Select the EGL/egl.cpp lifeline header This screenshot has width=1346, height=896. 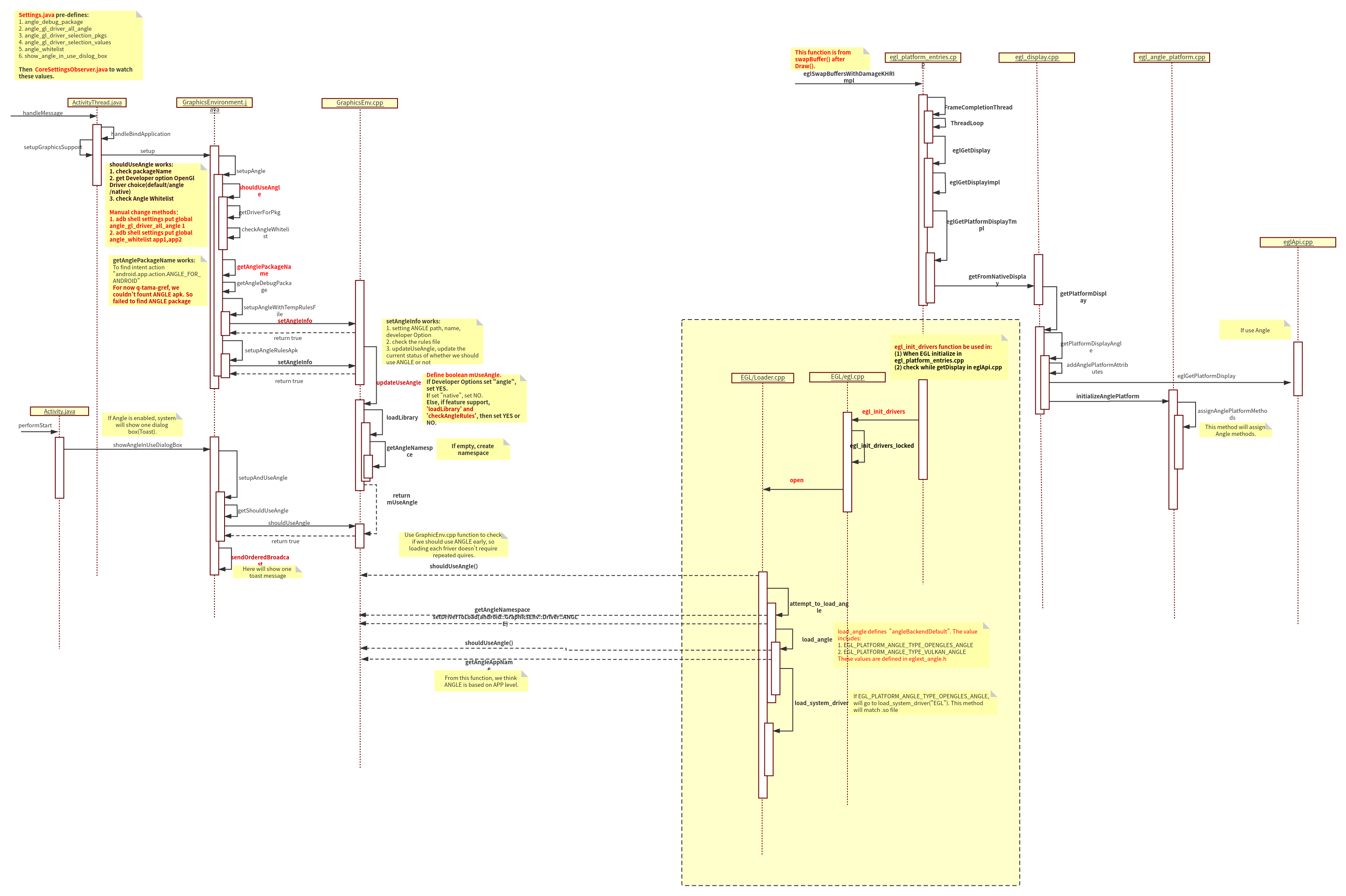(847, 377)
